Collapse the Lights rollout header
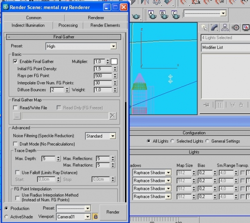250x223 pixels. [190, 152]
